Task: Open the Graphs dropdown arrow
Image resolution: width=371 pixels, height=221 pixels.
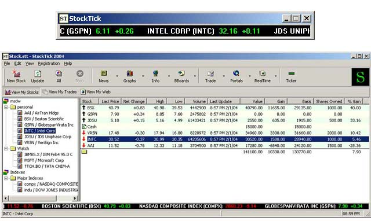Action: (x=143, y=76)
